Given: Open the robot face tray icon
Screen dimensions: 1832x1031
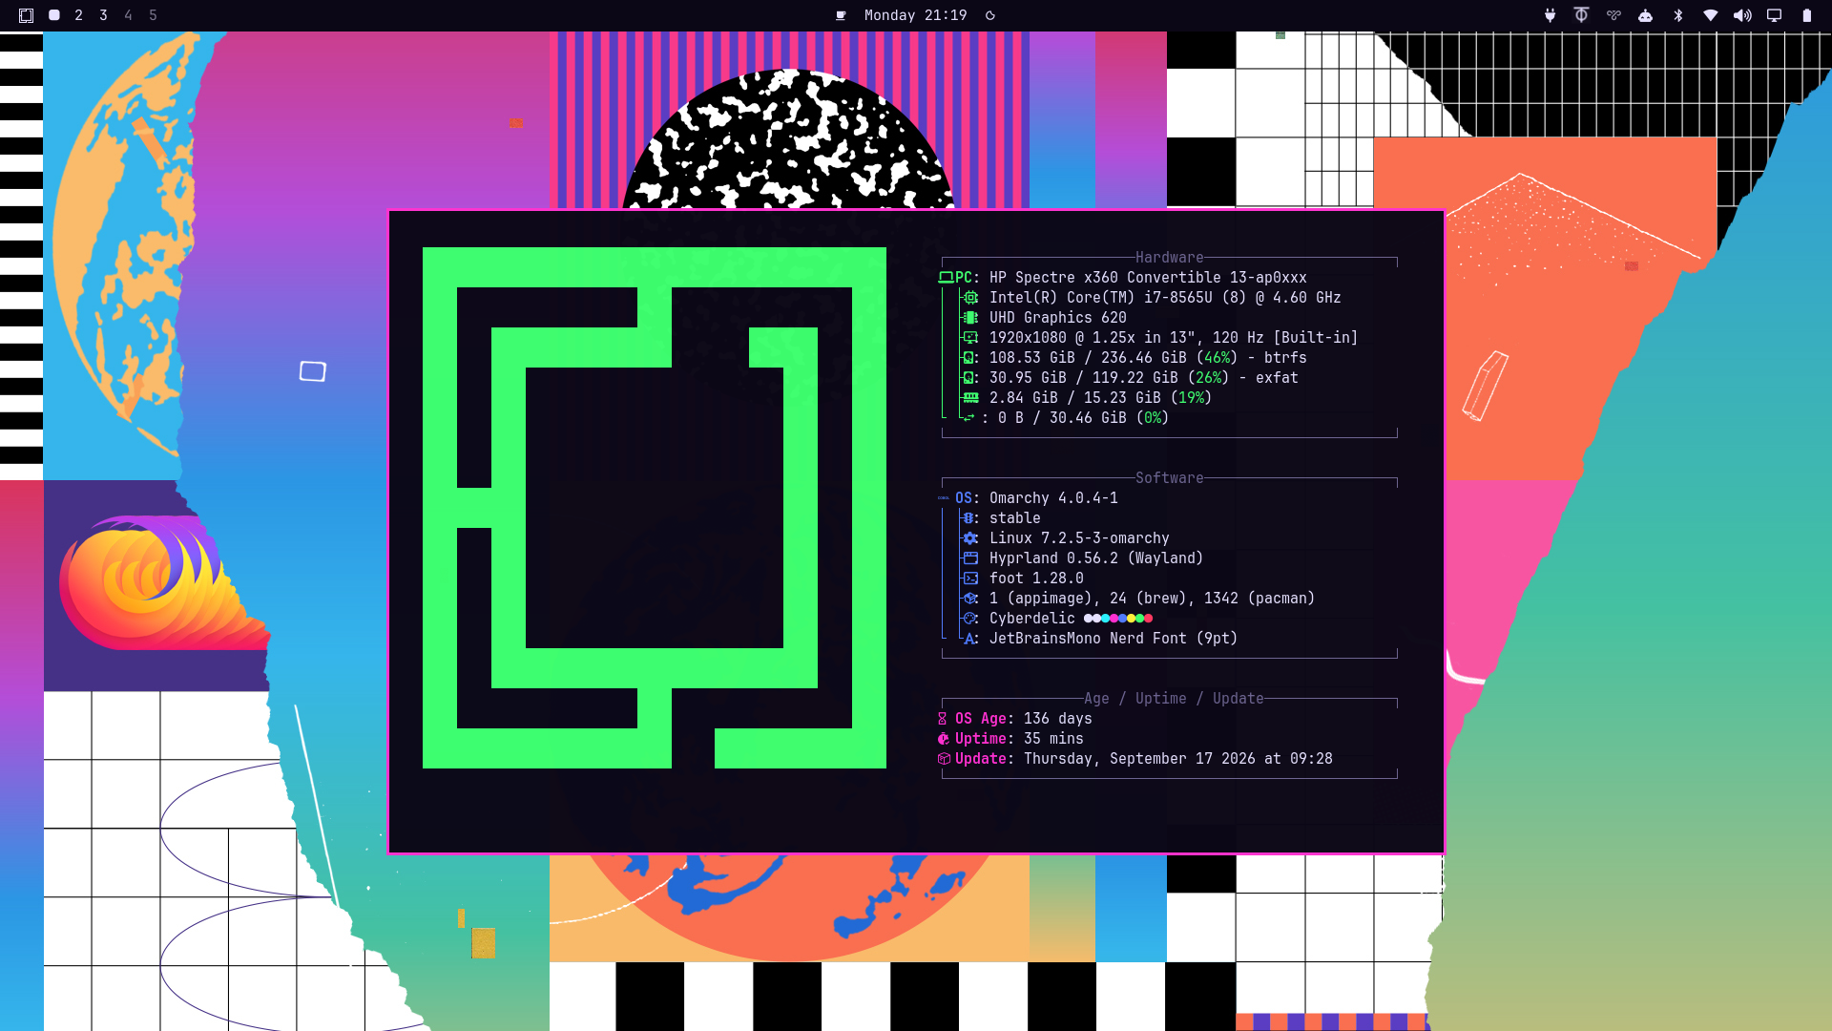Looking at the screenshot, I should tap(1645, 15).
